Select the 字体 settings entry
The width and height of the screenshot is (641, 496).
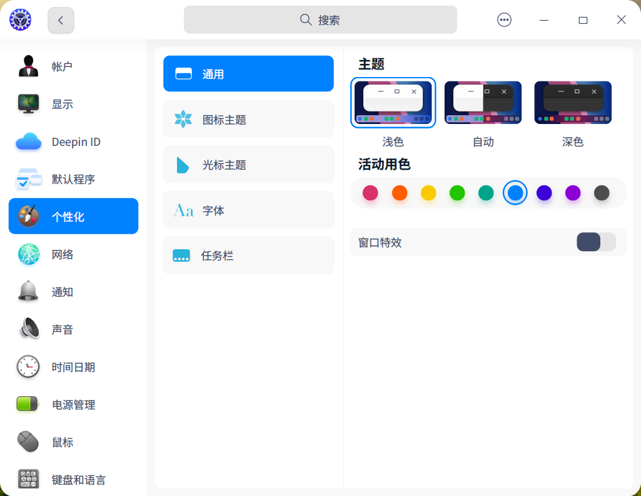point(248,210)
